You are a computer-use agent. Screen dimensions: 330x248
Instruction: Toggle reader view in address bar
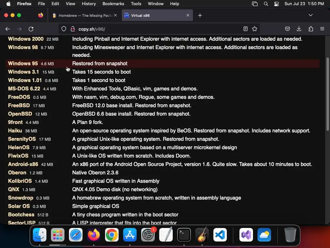(245, 29)
